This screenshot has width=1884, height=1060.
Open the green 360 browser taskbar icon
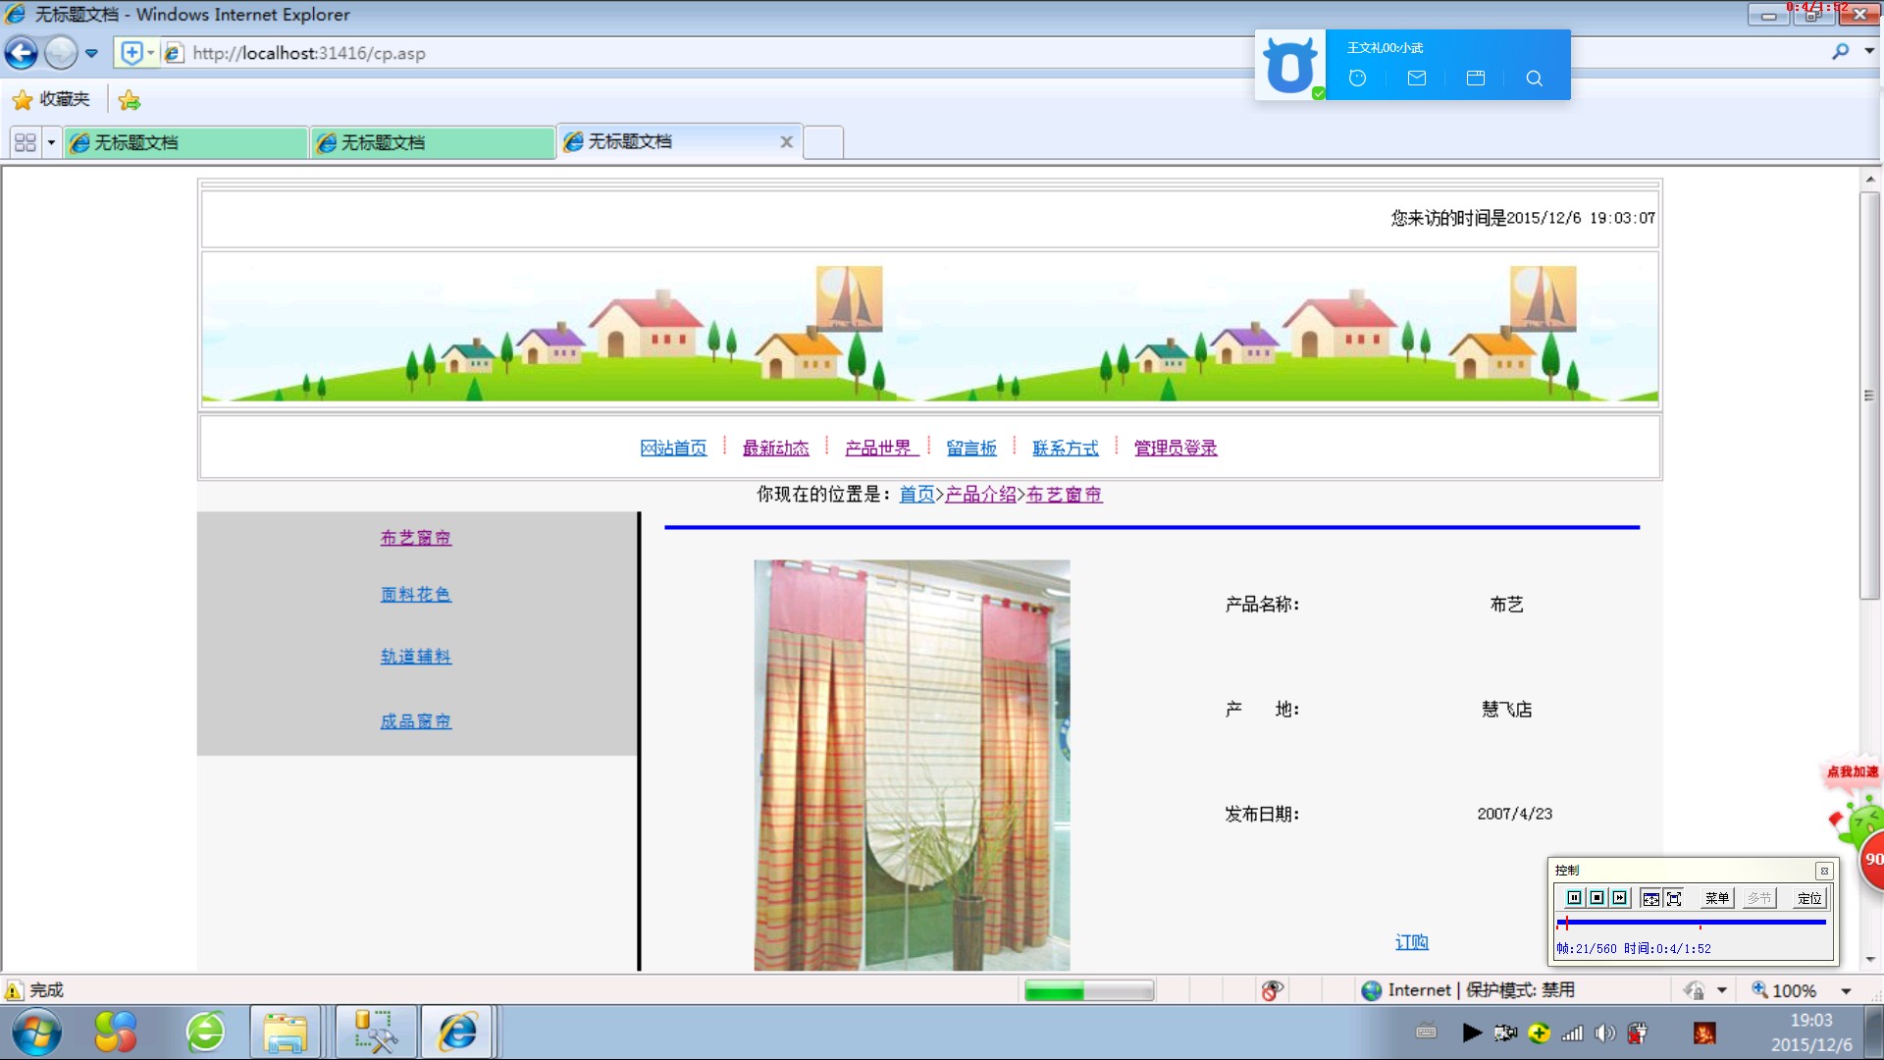coord(206,1033)
